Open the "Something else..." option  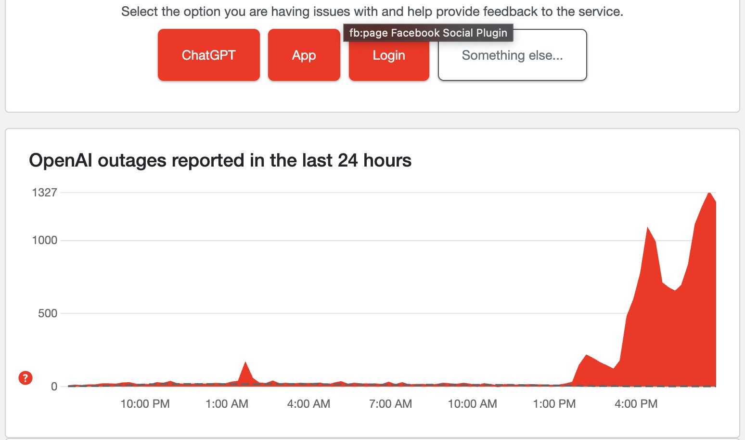click(x=512, y=55)
